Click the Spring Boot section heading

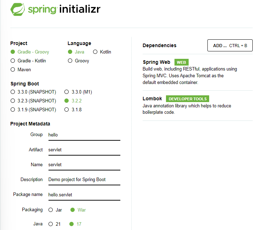tap(25, 84)
